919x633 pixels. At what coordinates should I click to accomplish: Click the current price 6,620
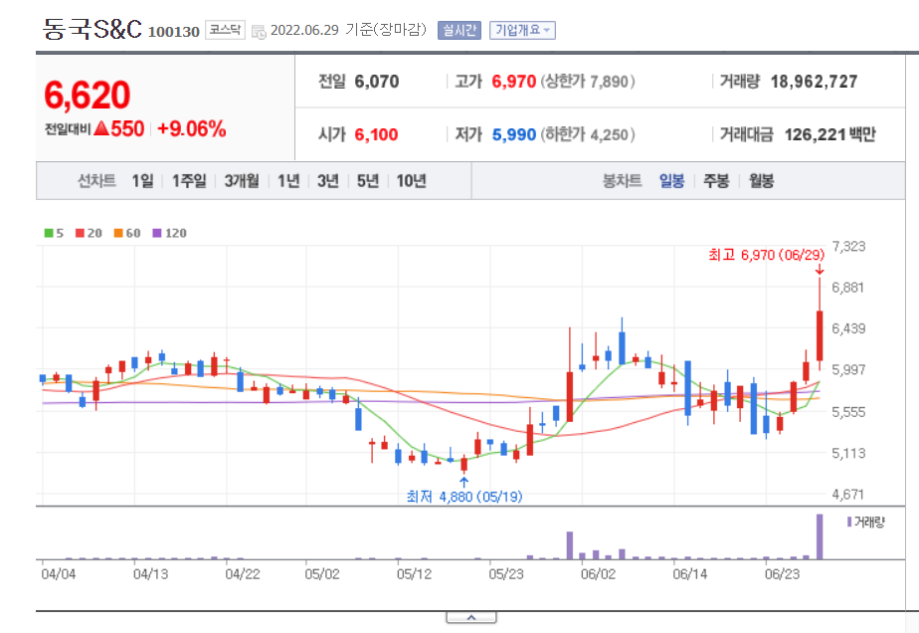coord(88,95)
